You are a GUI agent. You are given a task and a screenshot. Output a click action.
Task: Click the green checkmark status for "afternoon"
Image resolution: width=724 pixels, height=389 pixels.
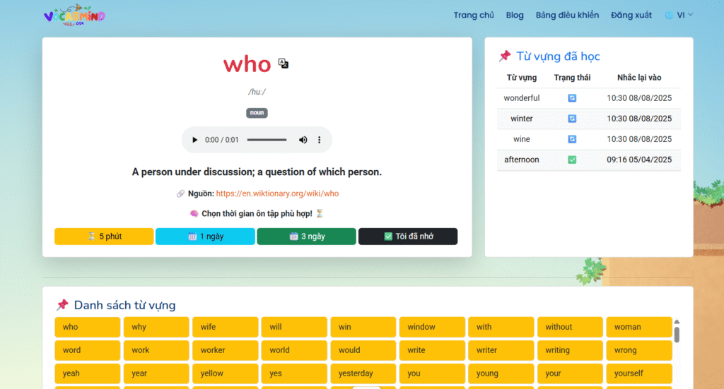(572, 160)
